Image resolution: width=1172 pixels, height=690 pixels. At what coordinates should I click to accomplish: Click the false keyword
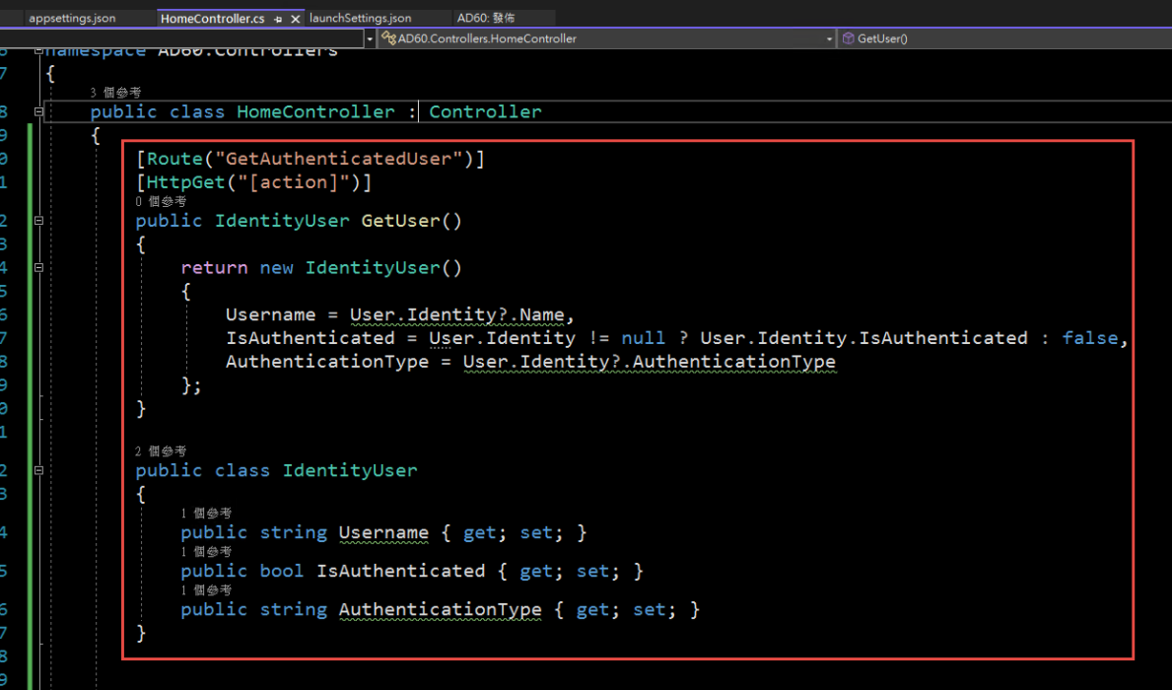1090,338
